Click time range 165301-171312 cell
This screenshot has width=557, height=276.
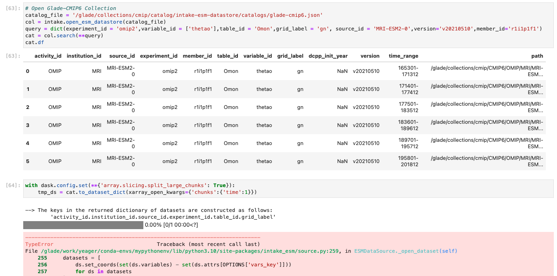tap(408, 71)
